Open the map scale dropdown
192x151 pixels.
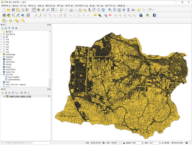click(120, 143)
